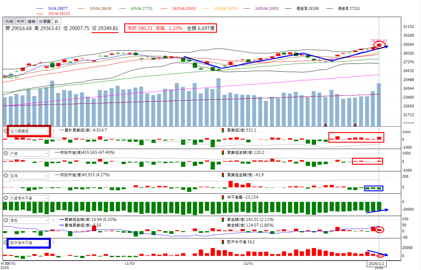Open the 設 settings button
Image resolution: width=421 pixels, height=270 pixels.
(56, 21)
